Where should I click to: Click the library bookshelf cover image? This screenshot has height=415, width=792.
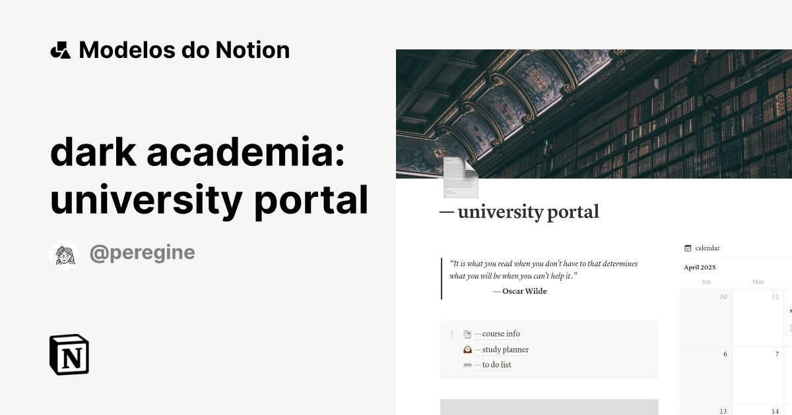[x=594, y=112]
